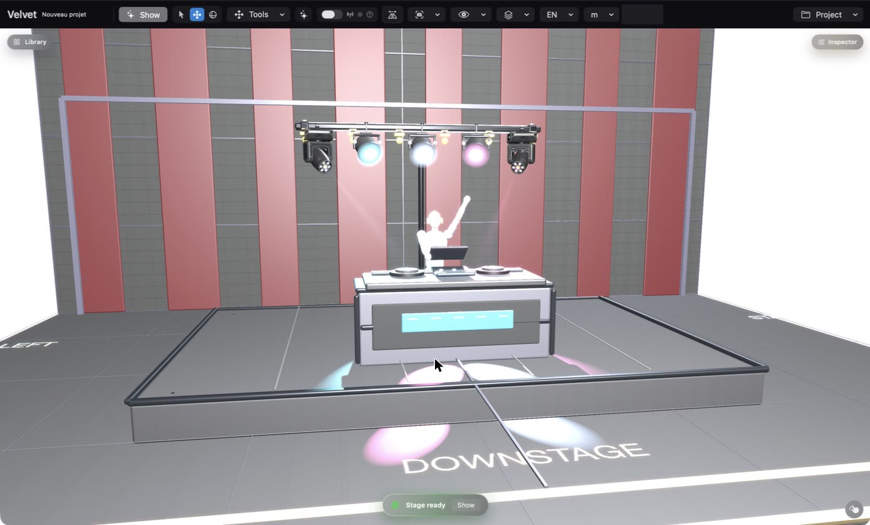Click the Stage ready status text
Screen dimensions: 870x525
pos(426,505)
